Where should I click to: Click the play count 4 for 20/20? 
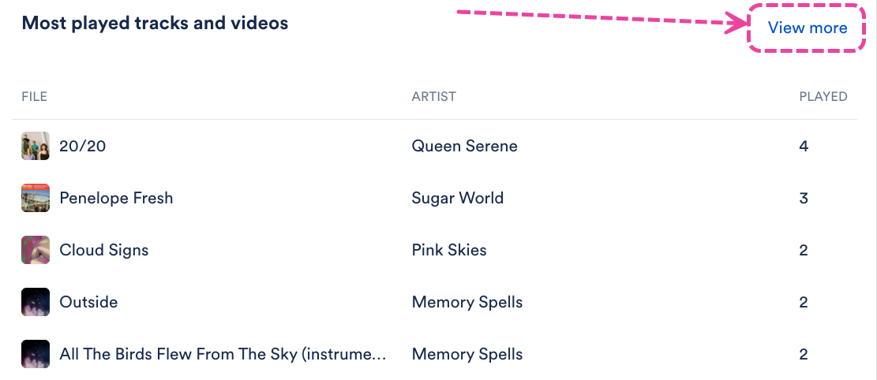coord(804,146)
